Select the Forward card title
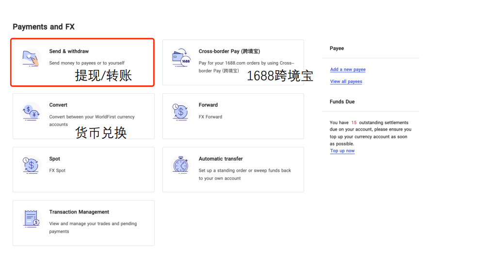485x261 pixels. 208,105
